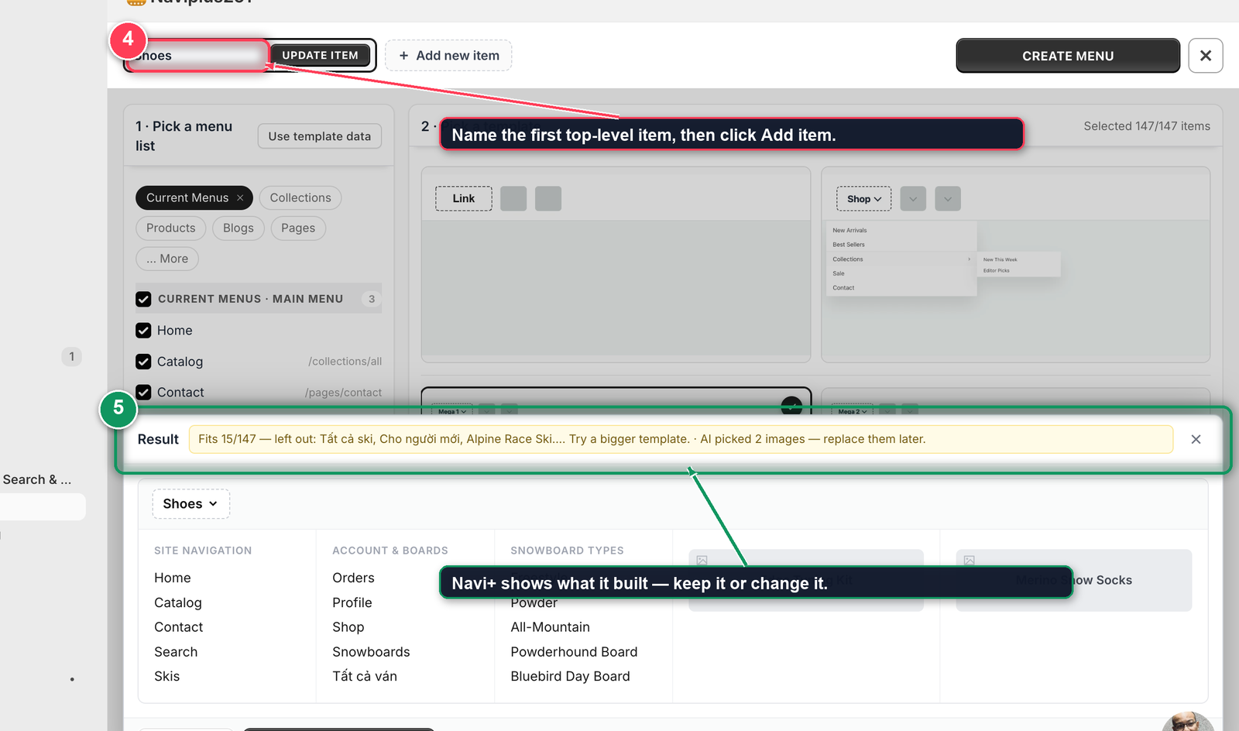
Task: Click the 1 badge in the left sidebar
Action: [71, 356]
